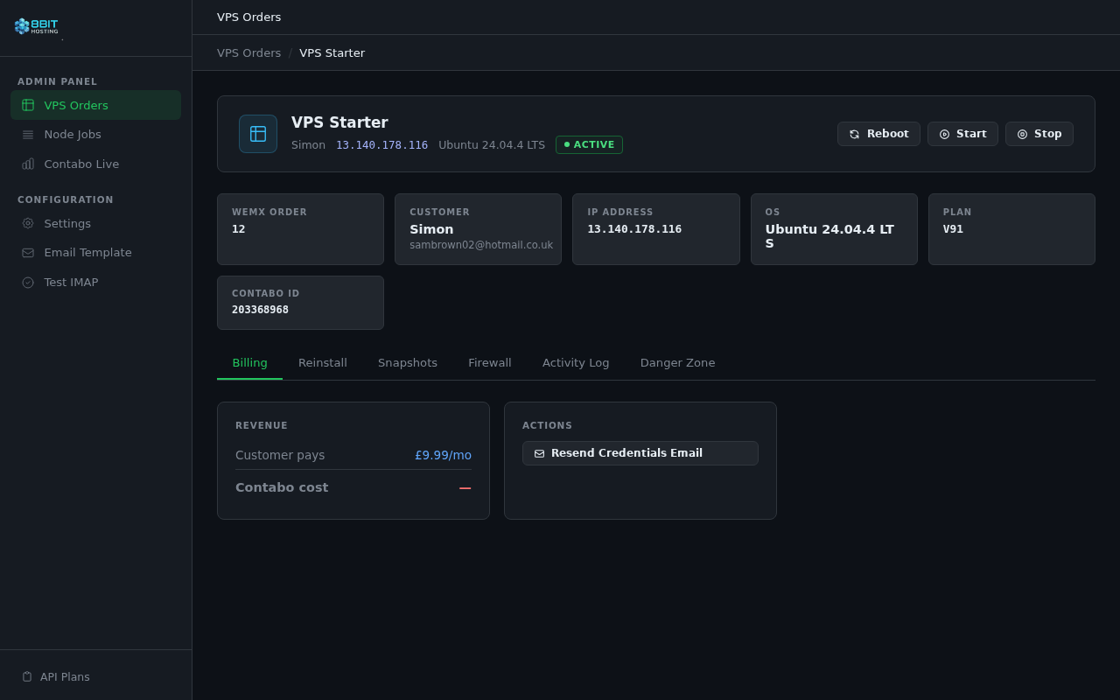1120x700 pixels.
Task: Resend Credentials Email button
Action: coord(640,453)
